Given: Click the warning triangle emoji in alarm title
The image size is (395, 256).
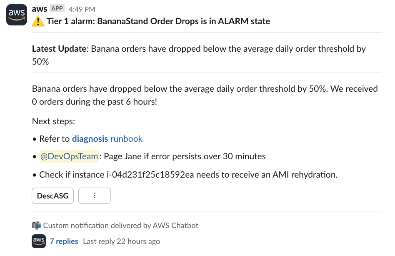Looking at the screenshot, I should pos(37,21).
